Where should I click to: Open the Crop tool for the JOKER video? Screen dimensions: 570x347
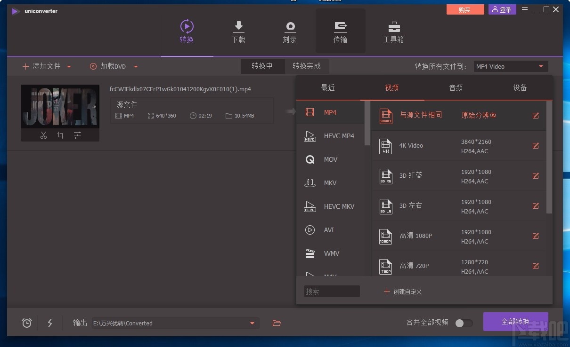(60, 135)
